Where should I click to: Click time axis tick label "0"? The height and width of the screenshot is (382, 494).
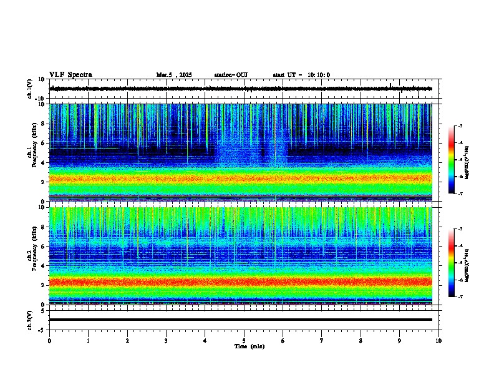(x=49, y=341)
